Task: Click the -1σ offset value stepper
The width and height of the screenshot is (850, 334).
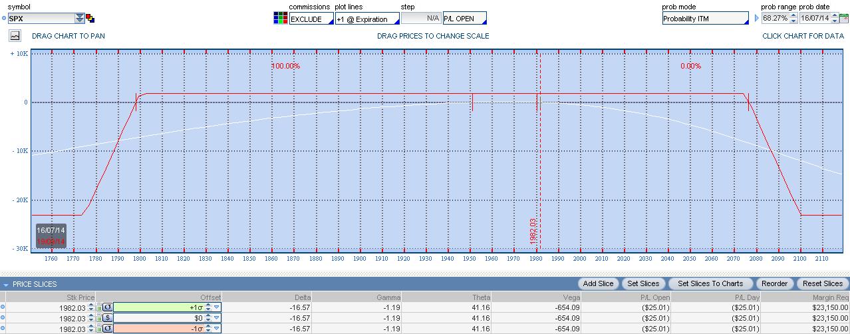Action: (x=208, y=329)
